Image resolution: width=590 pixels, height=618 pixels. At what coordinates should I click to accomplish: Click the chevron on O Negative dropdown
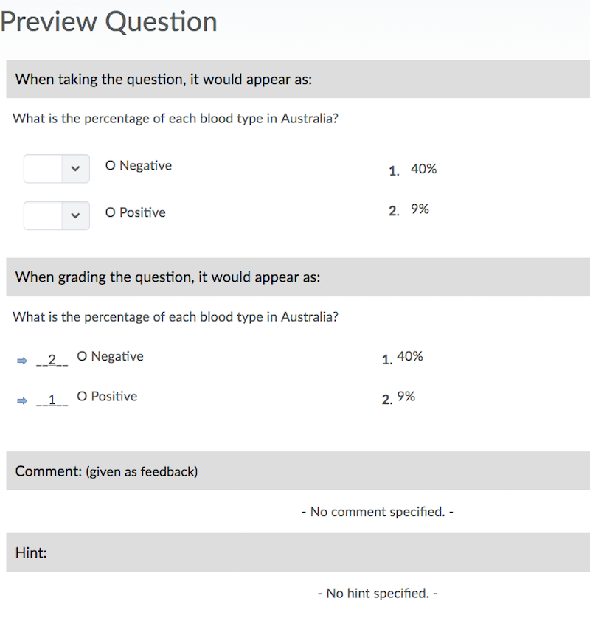[77, 169]
